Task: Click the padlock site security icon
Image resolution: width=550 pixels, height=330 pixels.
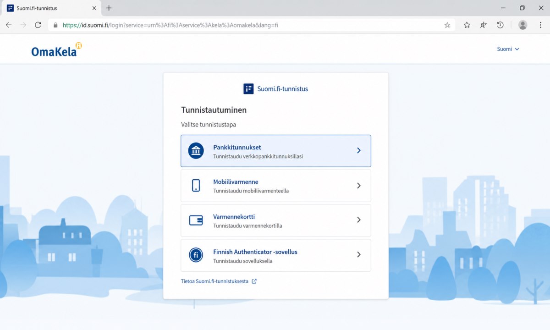Action: click(56, 25)
